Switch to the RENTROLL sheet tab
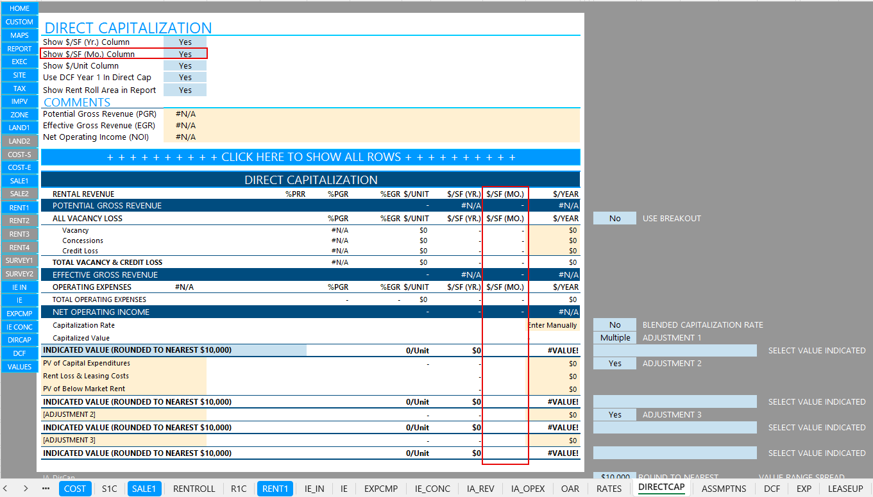Screen dimensions: 873x497 coord(194,489)
